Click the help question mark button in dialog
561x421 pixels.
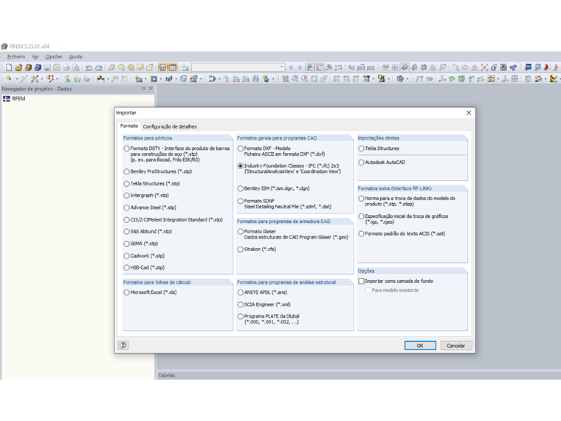(x=123, y=345)
